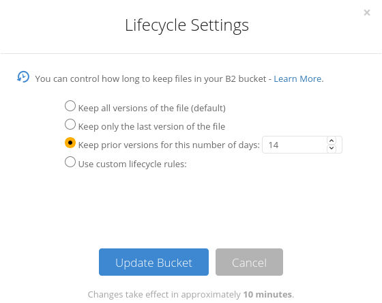This screenshot has height=303, width=382.
Task: Click the 'Keep all versions of the file (default)' label
Action: 151,108
